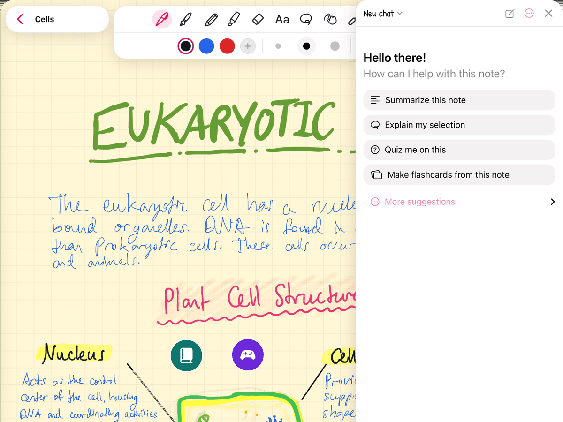
Task: Select the lasso selection tool
Action: tap(306, 19)
